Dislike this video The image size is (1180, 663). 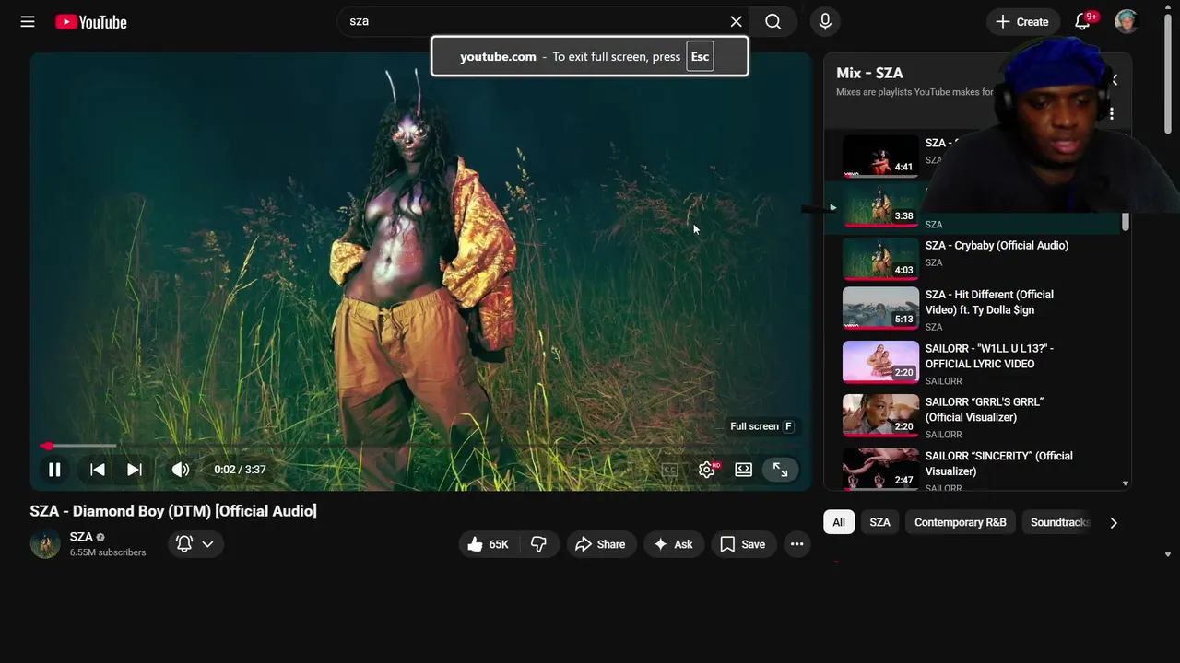[x=539, y=544]
